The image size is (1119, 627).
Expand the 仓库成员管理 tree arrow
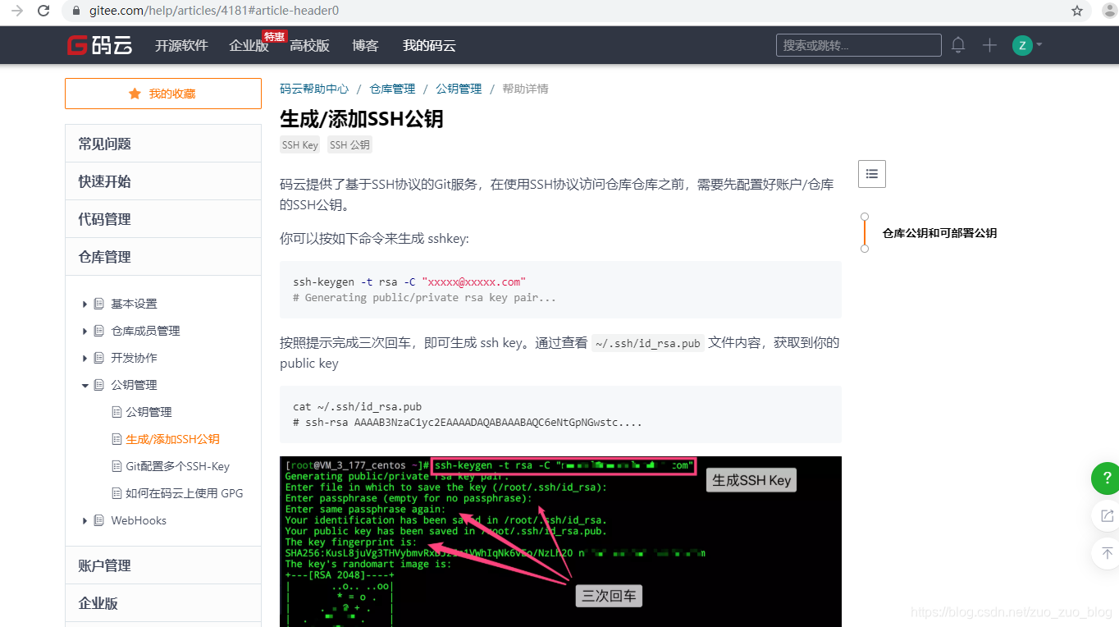tap(84, 331)
